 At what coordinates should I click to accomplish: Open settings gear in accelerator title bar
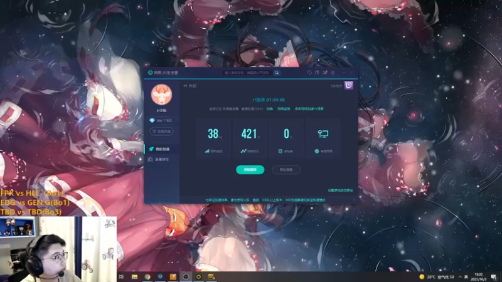click(333, 73)
